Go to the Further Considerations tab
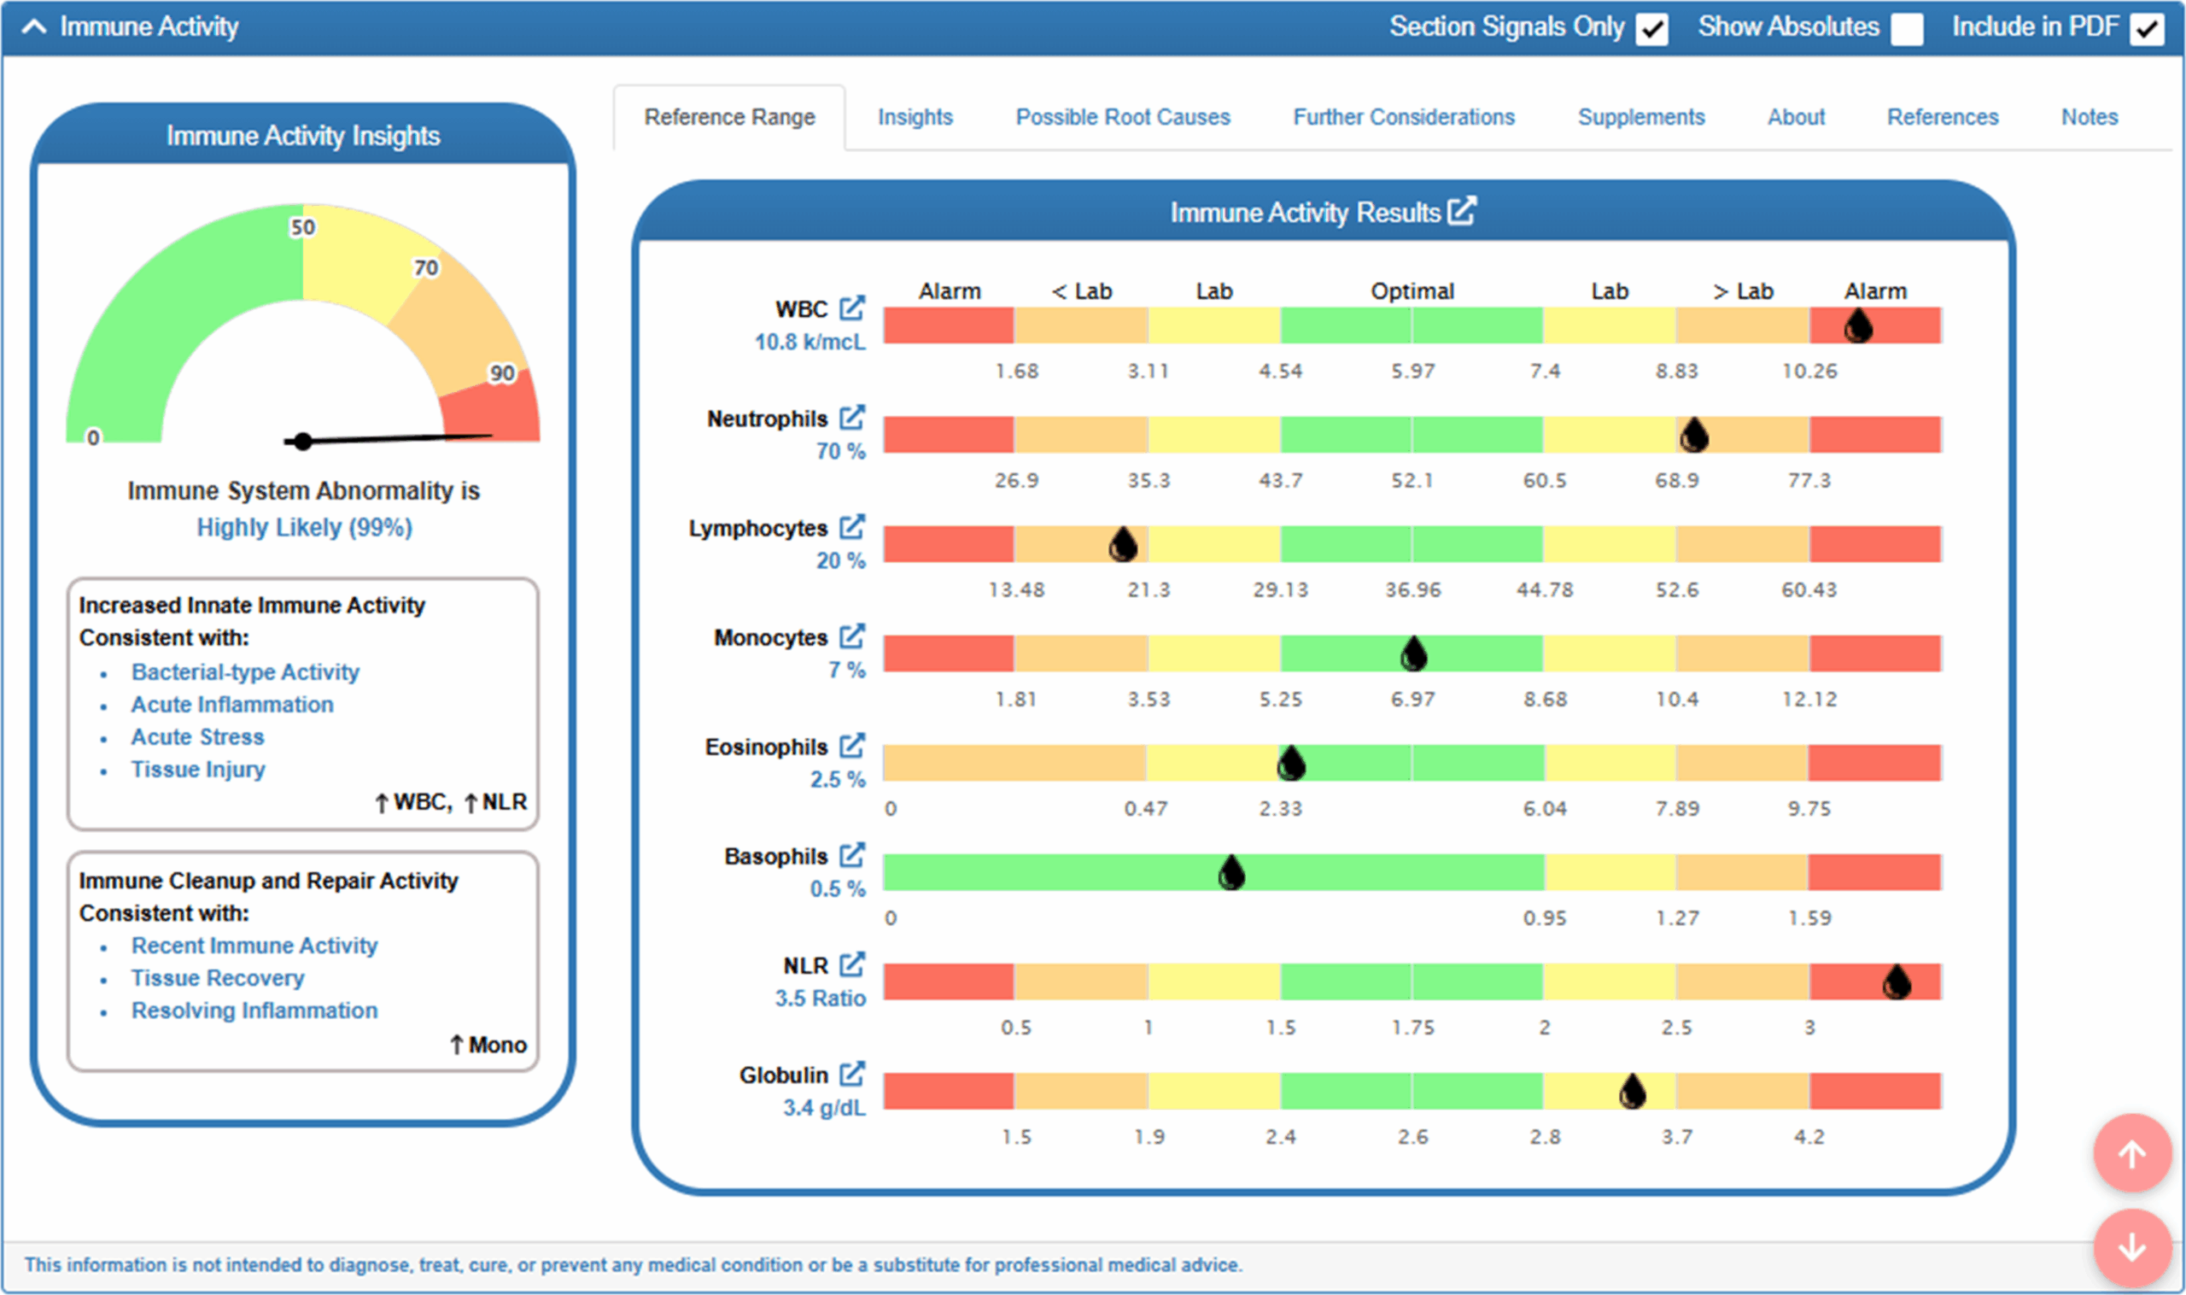Screen dimensions: 2186x1295 point(1404,117)
